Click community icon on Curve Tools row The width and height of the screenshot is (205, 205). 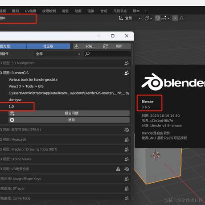tap(127, 198)
